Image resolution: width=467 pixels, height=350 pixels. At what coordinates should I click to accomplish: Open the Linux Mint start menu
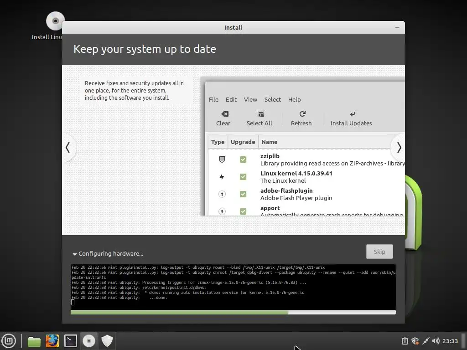9,341
